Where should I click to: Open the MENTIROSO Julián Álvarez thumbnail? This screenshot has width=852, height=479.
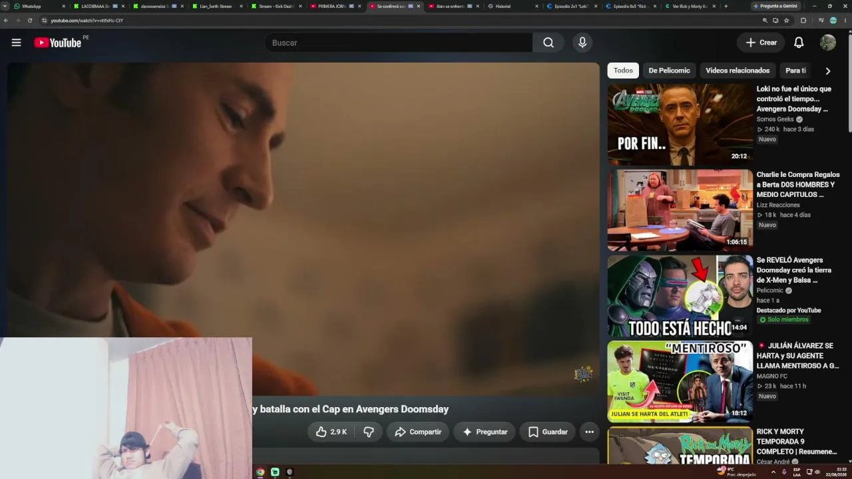click(x=680, y=382)
